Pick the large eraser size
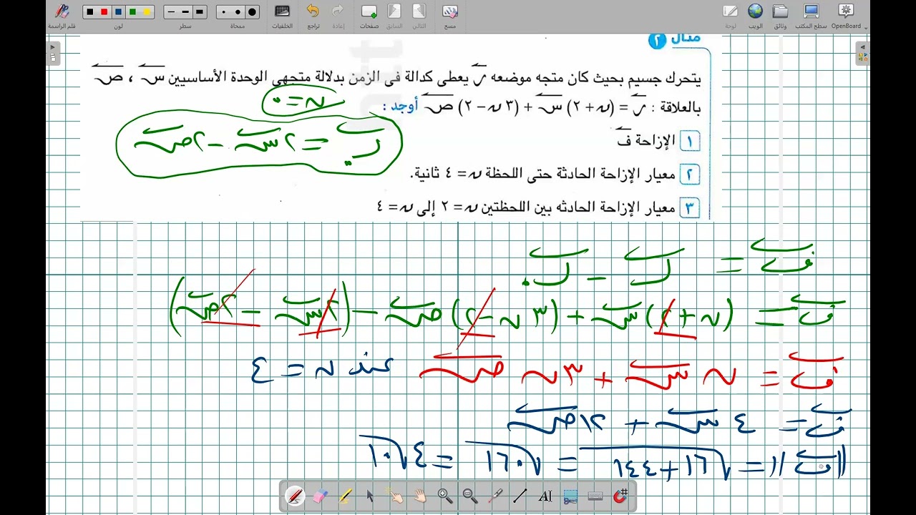Viewport: 916px width, 515px height. click(x=253, y=12)
